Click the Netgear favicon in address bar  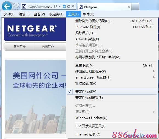24,6
